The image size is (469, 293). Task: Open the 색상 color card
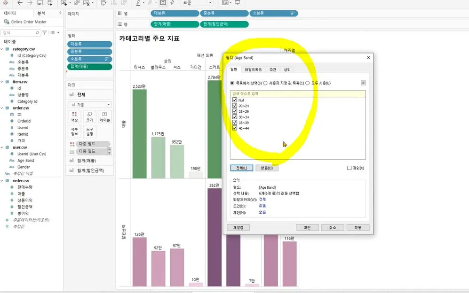pyautogui.click(x=74, y=116)
